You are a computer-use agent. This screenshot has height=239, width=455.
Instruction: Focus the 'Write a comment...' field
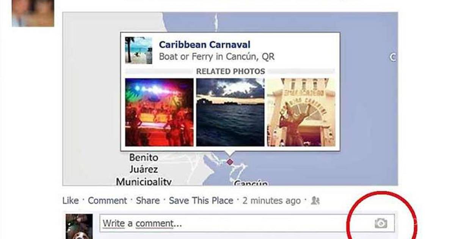247,223
